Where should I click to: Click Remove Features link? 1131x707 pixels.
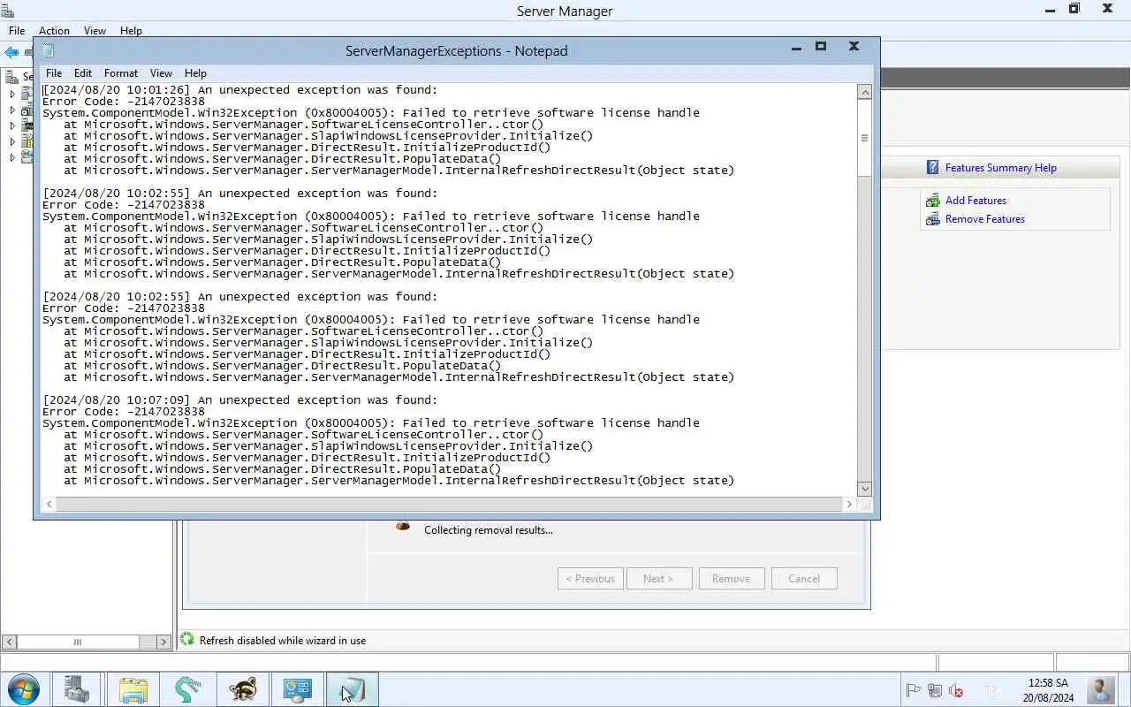coord(984,219)
